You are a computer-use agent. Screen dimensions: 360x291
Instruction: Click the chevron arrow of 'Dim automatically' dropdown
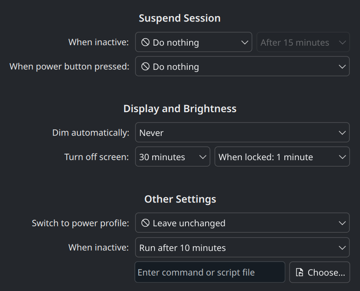tap(341, 133)
